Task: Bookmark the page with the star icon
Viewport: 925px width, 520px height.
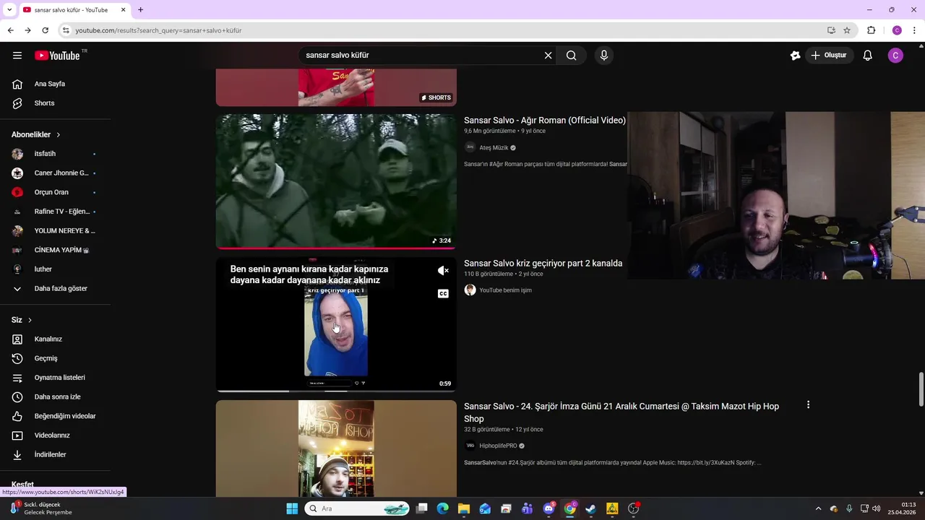Action: pyautogui.click(x=847, y=30)
